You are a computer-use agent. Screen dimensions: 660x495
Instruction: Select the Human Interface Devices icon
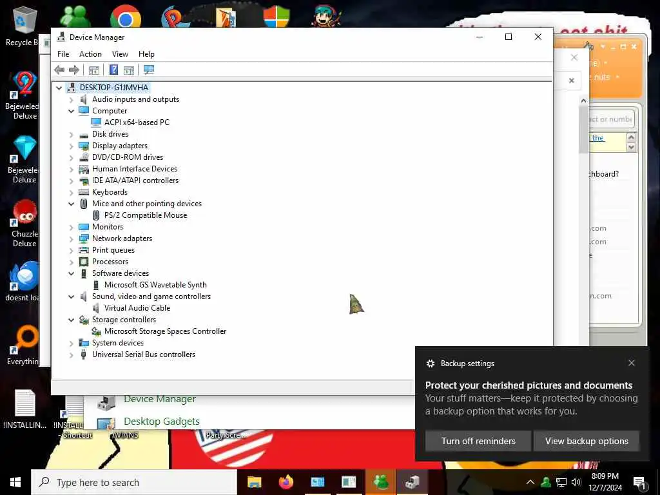(x=84, y=169)
